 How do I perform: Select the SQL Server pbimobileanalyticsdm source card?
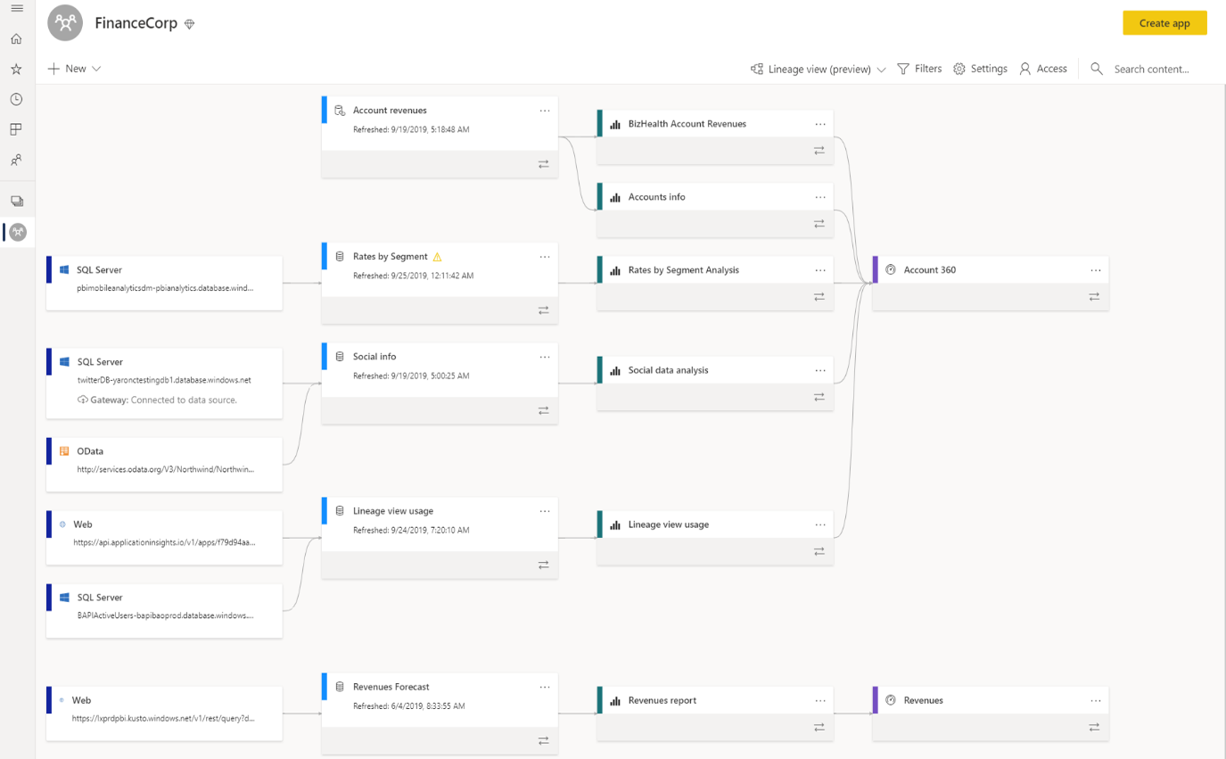[x=165, y=284]
